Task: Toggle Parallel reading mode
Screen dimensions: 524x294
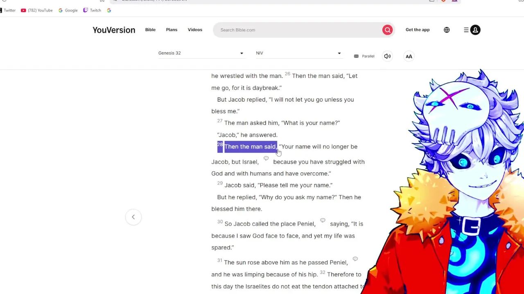Action: tap(364, 56)
